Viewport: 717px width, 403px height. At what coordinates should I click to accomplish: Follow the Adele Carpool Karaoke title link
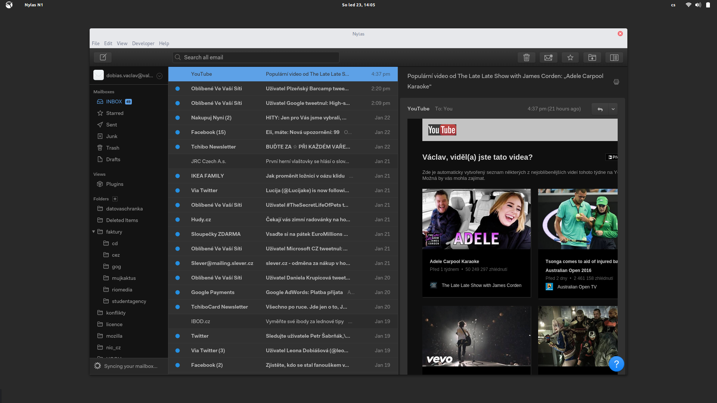454,262
